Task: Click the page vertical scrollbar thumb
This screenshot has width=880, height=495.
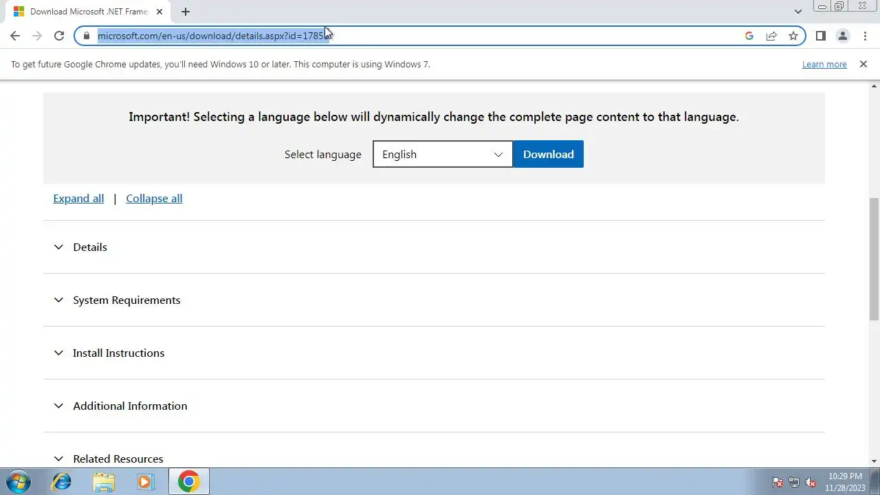Action: pos(874,259)
